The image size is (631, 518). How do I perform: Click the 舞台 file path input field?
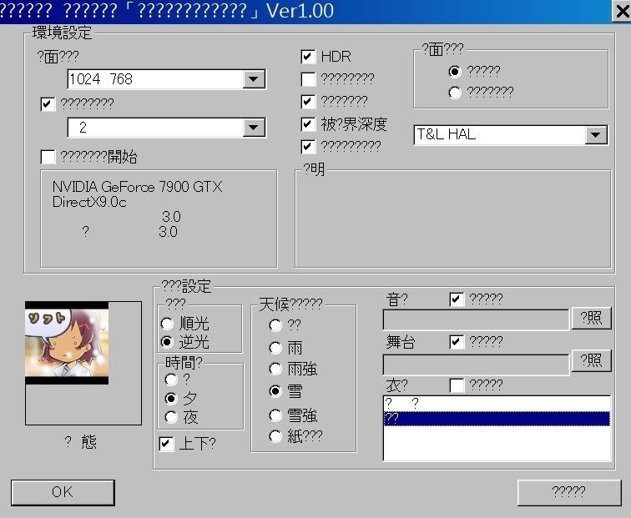(x=476, y=364)
